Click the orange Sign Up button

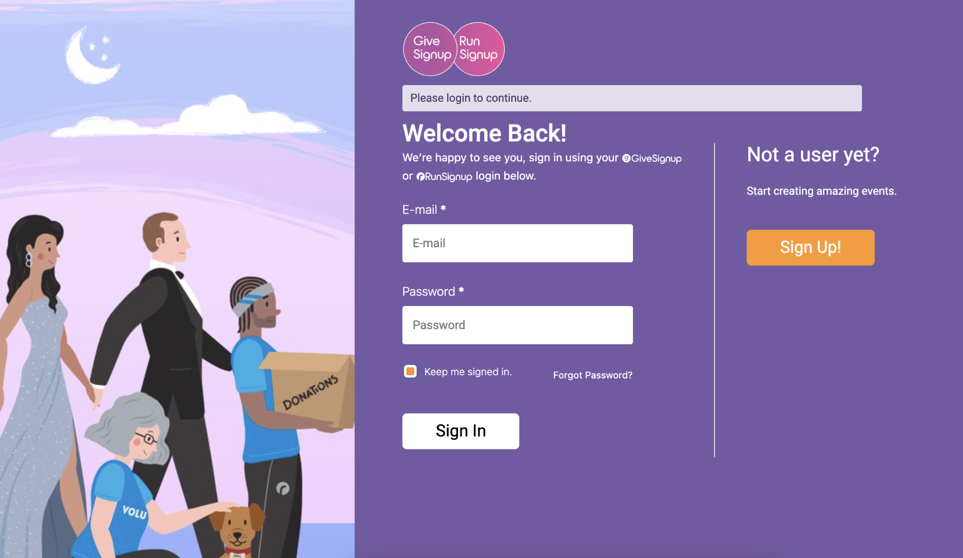tap(810, 247)
